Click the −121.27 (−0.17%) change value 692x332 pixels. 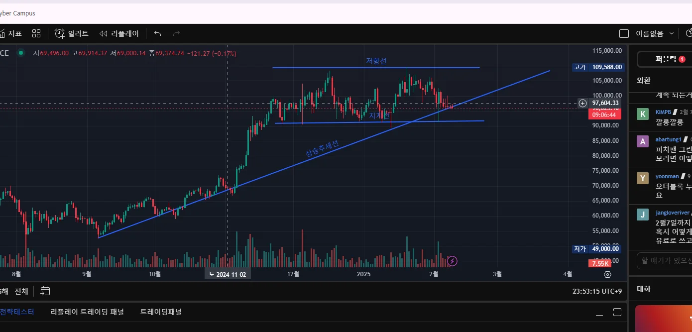pos(212,53)
